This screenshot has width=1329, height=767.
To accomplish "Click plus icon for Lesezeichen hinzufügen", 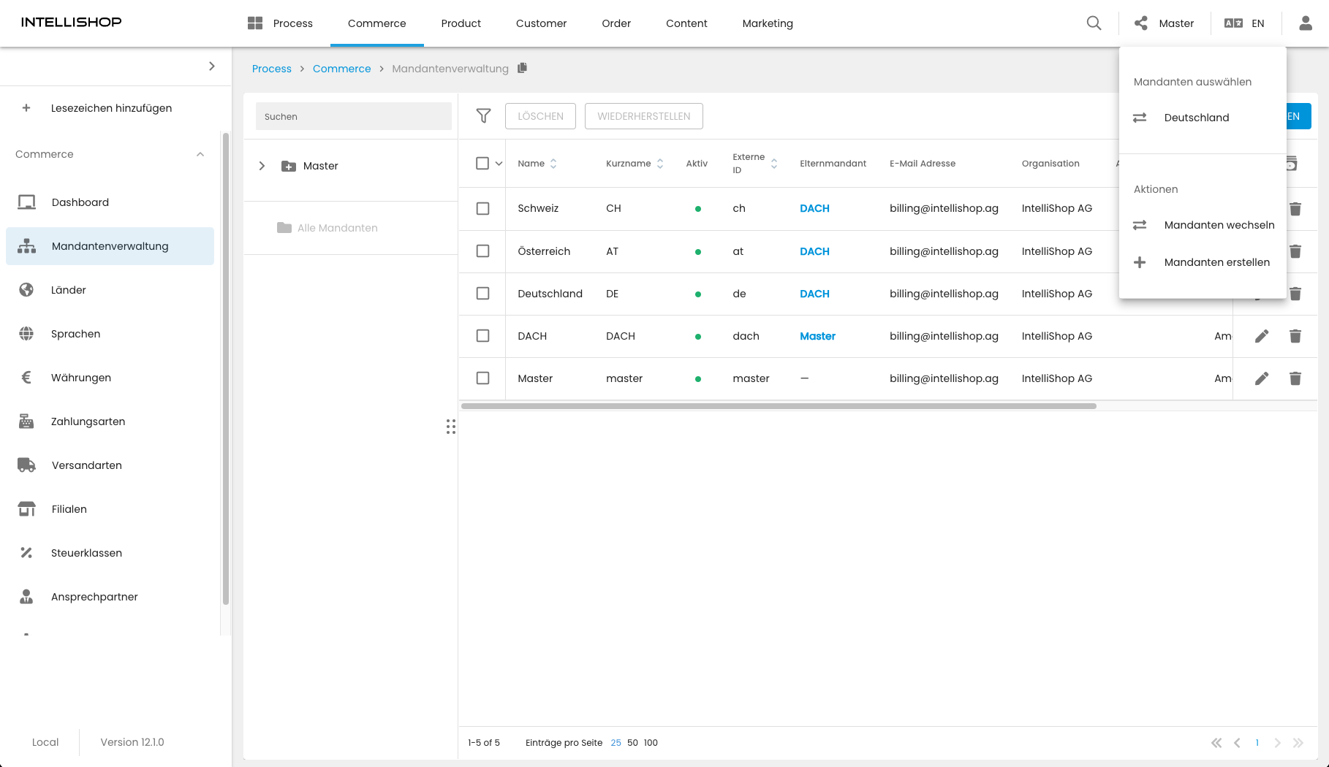I will pyautogui.click(x=26, y=108).
